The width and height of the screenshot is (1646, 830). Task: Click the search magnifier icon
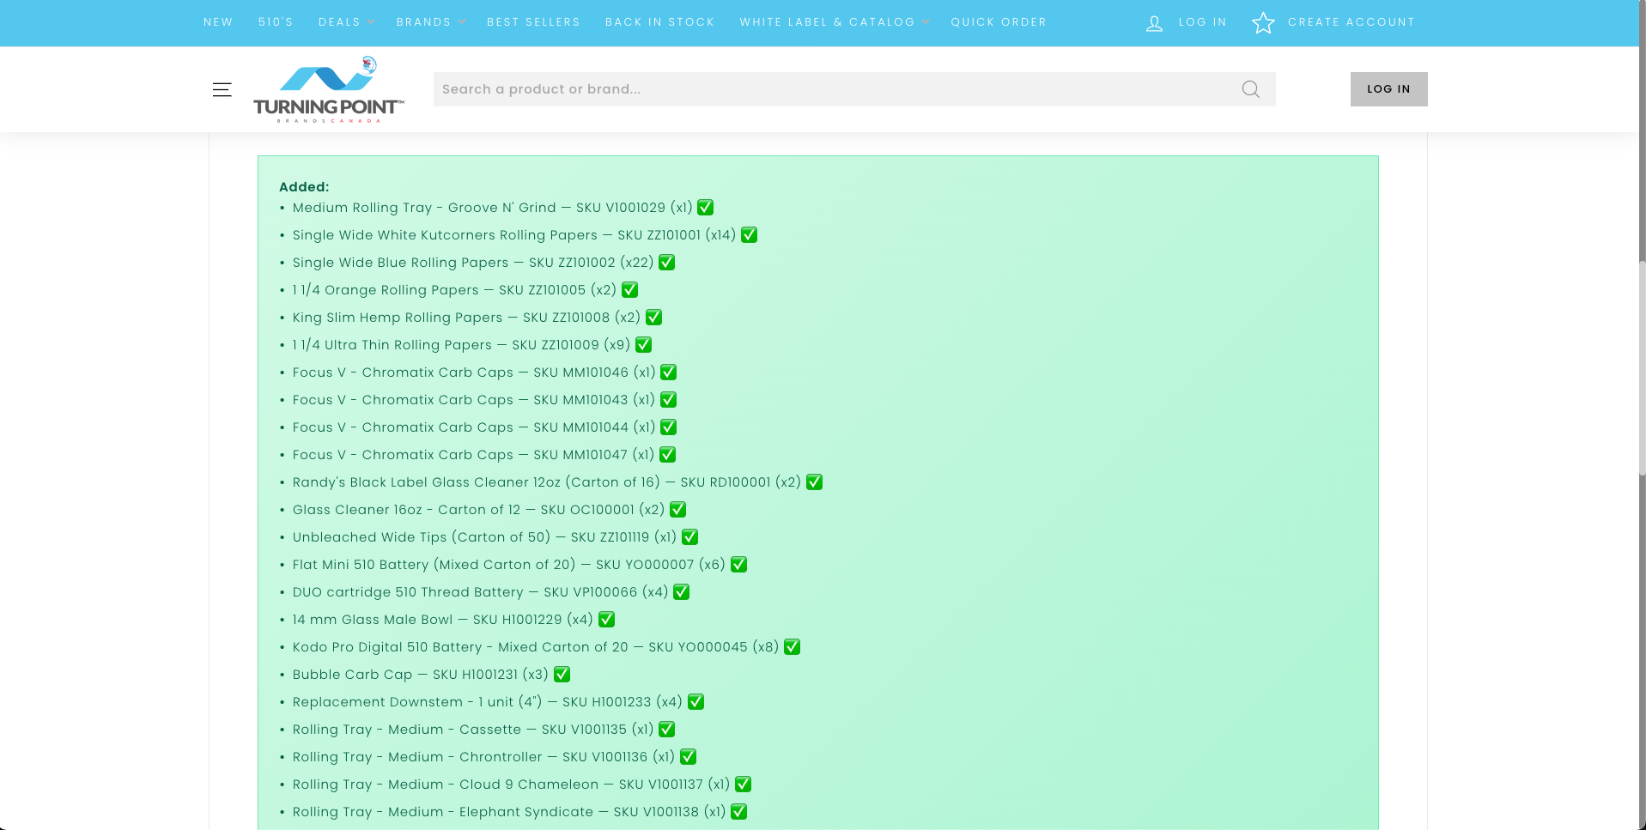[1250, 89]
